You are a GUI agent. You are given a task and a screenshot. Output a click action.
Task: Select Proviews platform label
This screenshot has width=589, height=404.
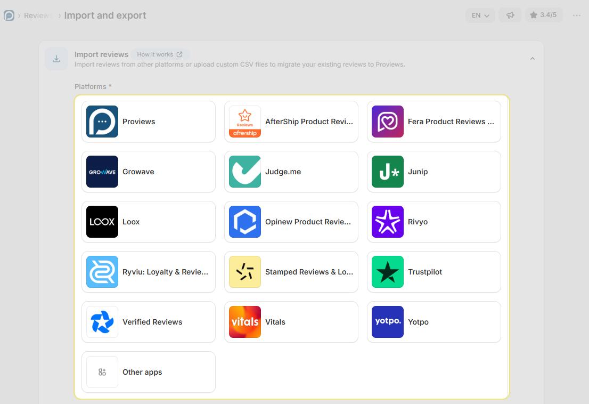pos(138,122)
